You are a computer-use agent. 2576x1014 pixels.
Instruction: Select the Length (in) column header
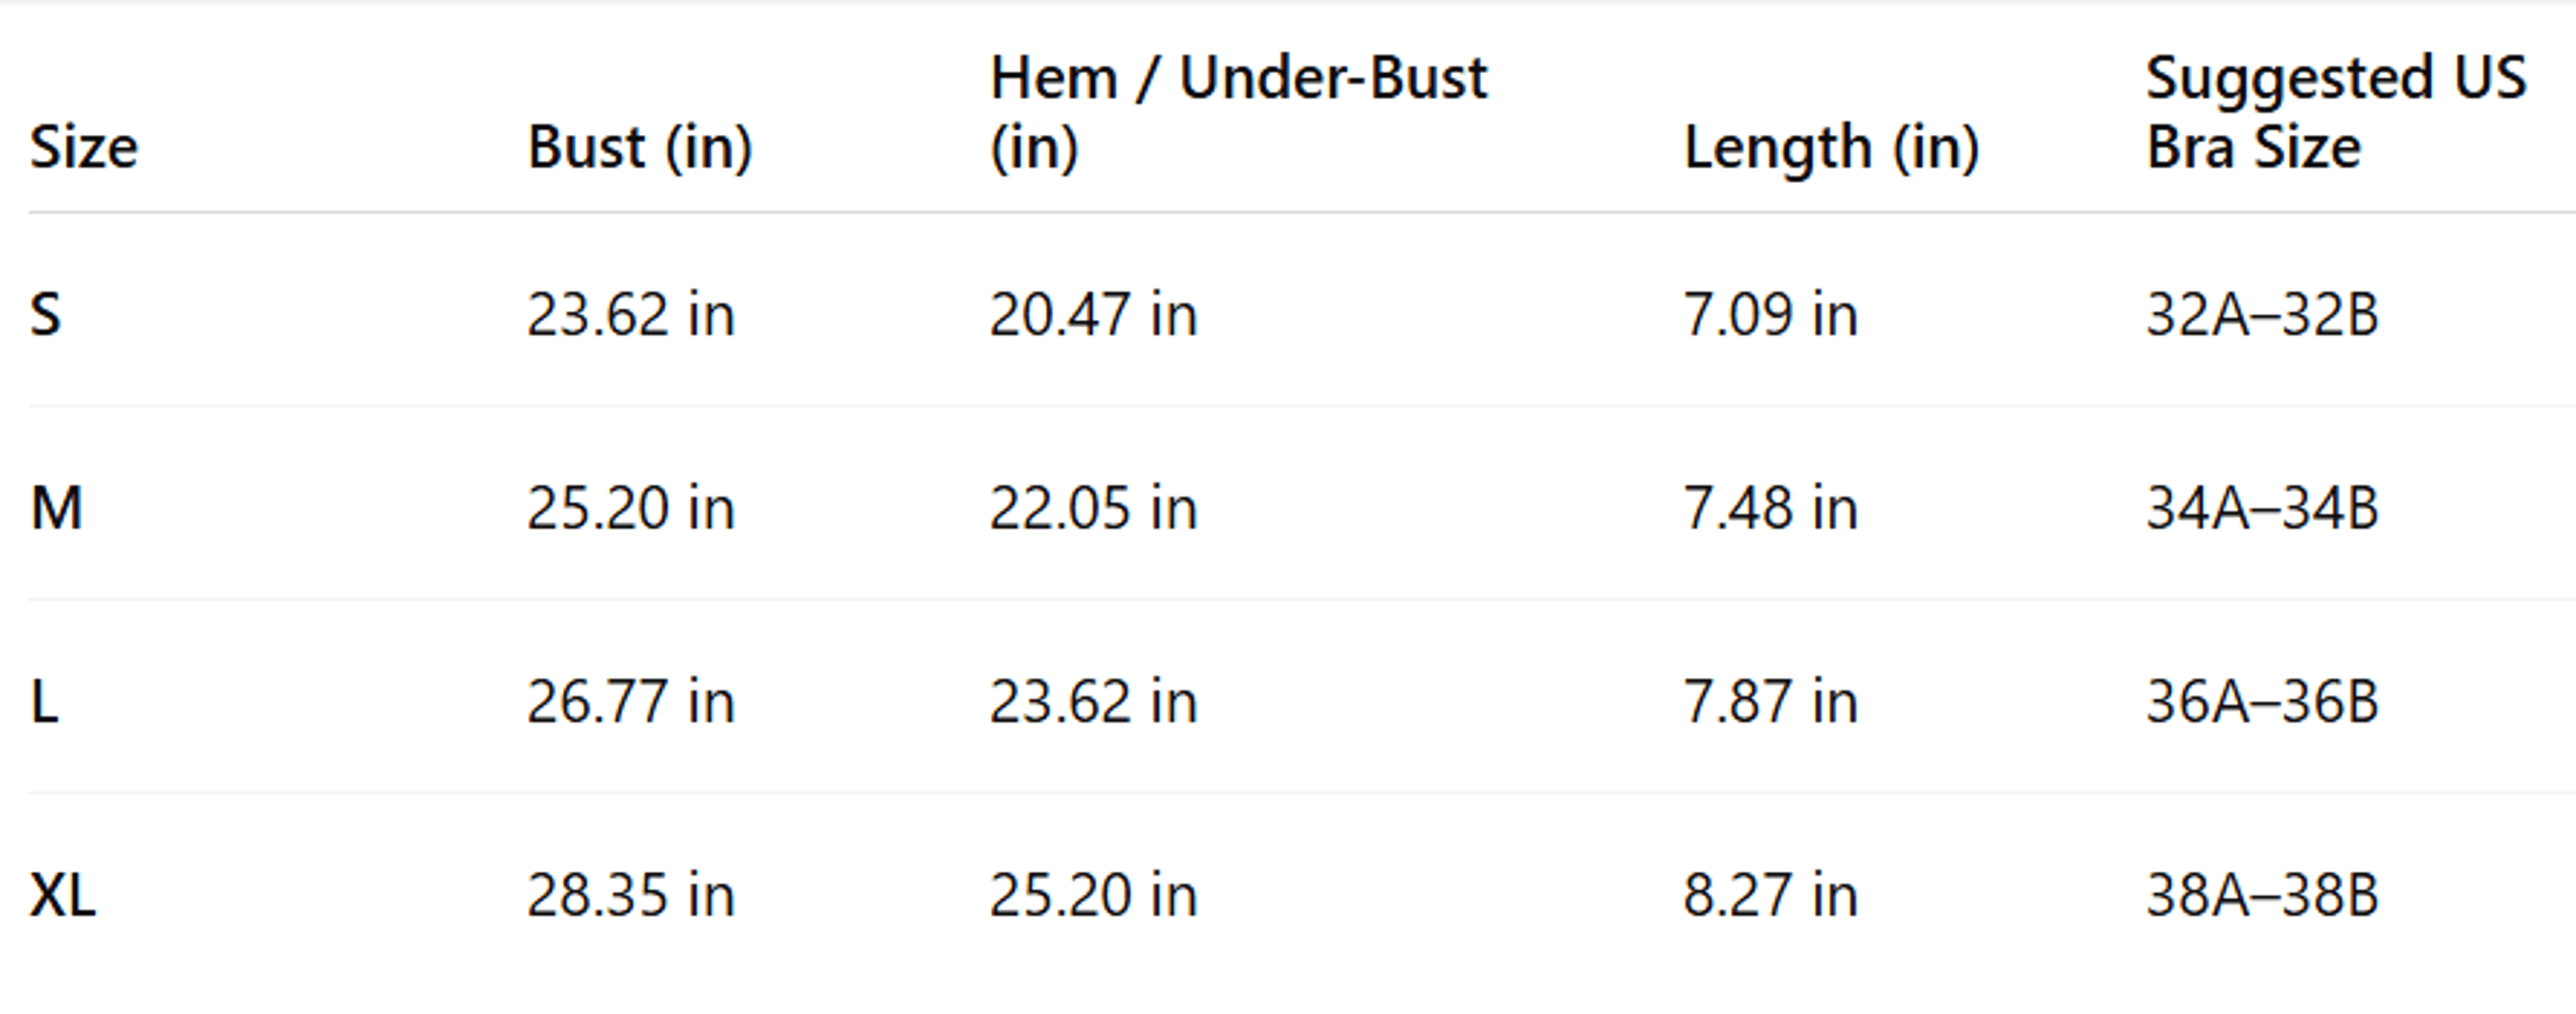tap(1831, 148)
